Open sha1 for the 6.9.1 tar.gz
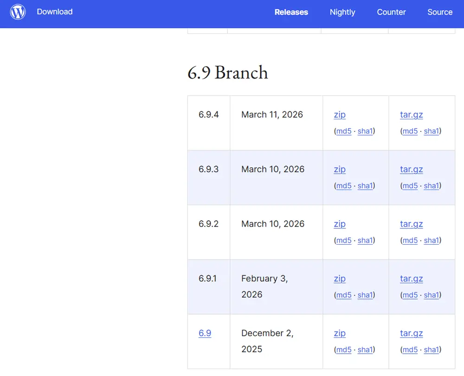Screen dimensions: 464x376 point(432,295)
